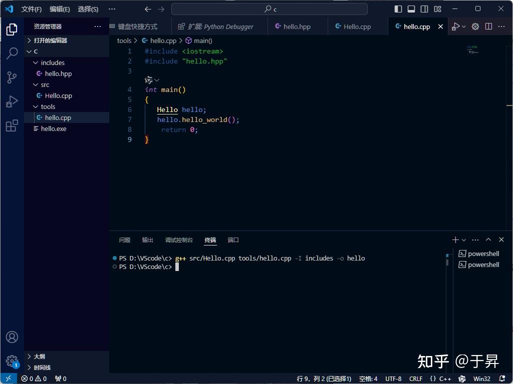Click the Run C++ file button
This screenshot has width=513, height=384.
coord(456,26)
